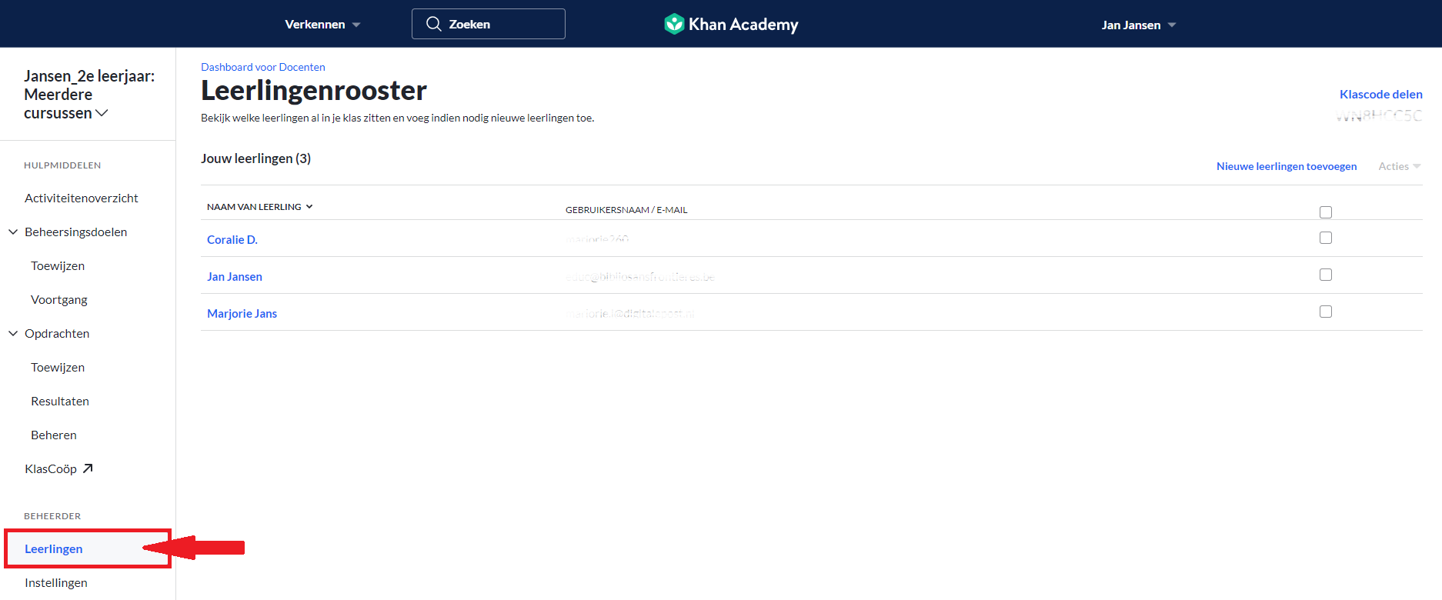Click Nieuwe leerlingen toevoegen
The width and height of the screenshot is (1442, 600).
pos(1287,166)
